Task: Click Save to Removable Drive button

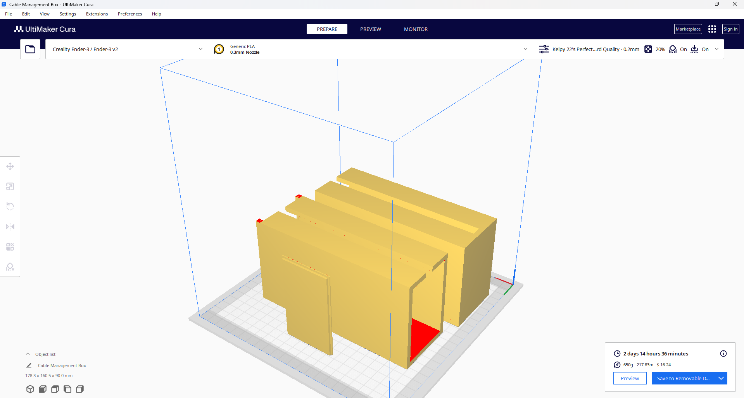Action: [x=684, y=378]
